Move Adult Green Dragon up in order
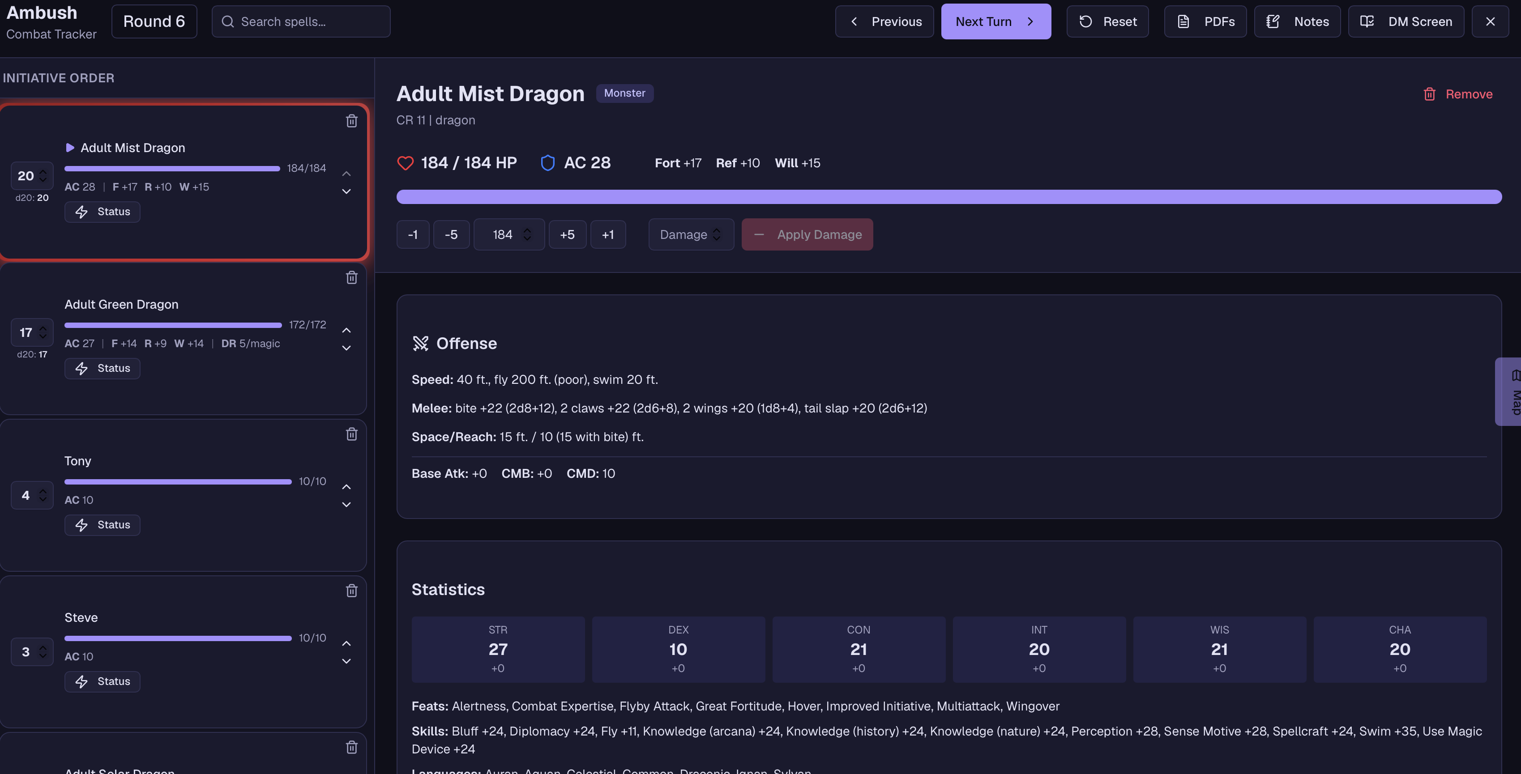The image size is (1521, 774). [346, 330]
